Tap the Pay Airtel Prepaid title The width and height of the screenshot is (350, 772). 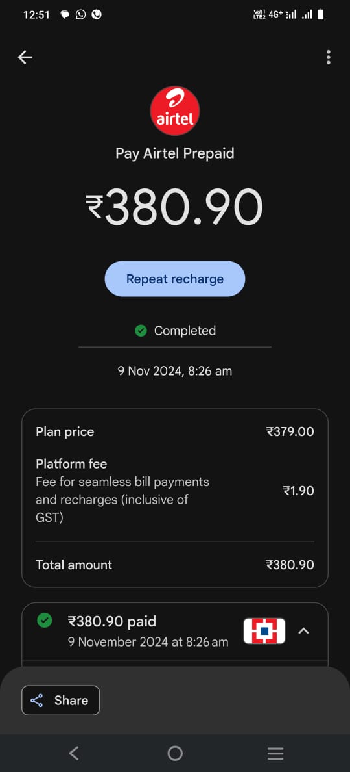(175, 153)
